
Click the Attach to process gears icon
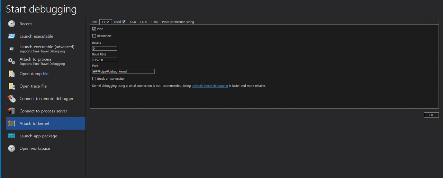tap(12, 61)
